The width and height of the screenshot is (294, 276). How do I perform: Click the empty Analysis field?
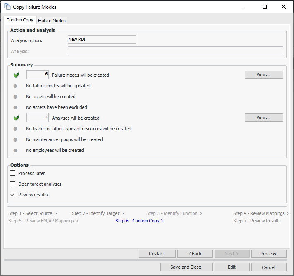(x=175, y=50)
